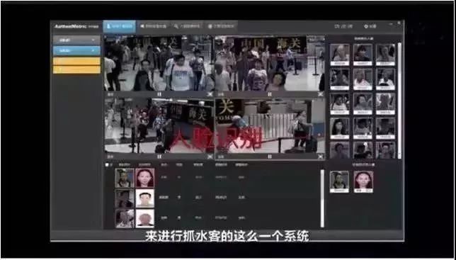Select middle face in second captured-faces row
The width and height of the screenshot is (456, 260).
(x=363, y=79)
